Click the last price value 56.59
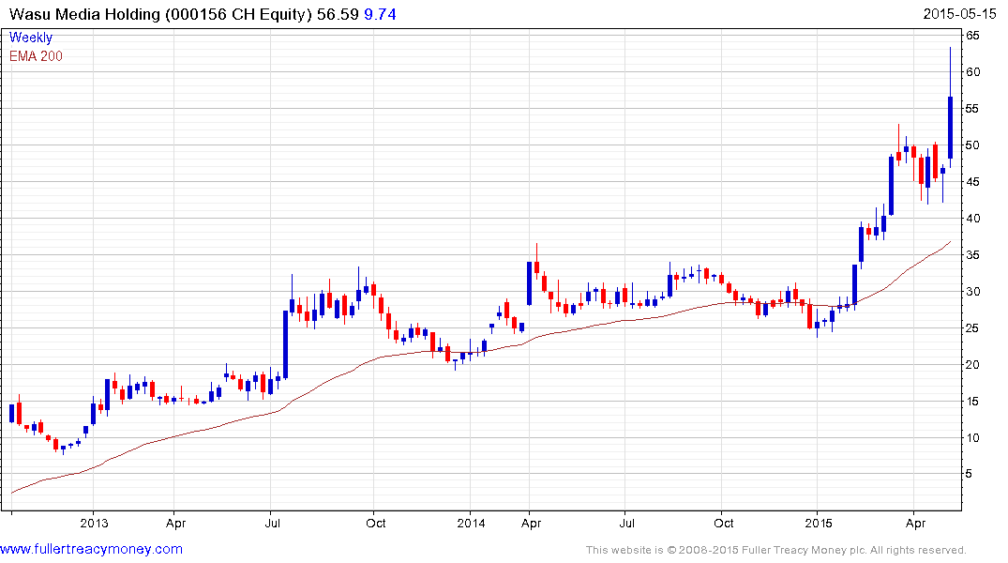 pyautogui.click(x=338, y=14)
